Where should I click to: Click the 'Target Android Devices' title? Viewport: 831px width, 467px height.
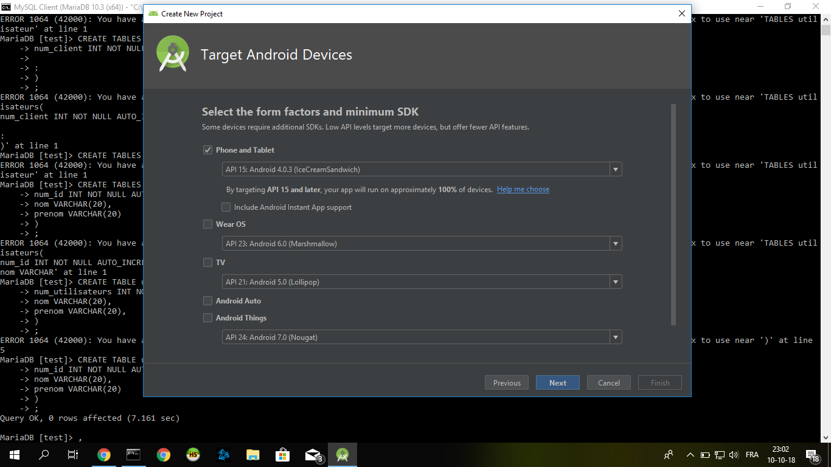[276, 55]
